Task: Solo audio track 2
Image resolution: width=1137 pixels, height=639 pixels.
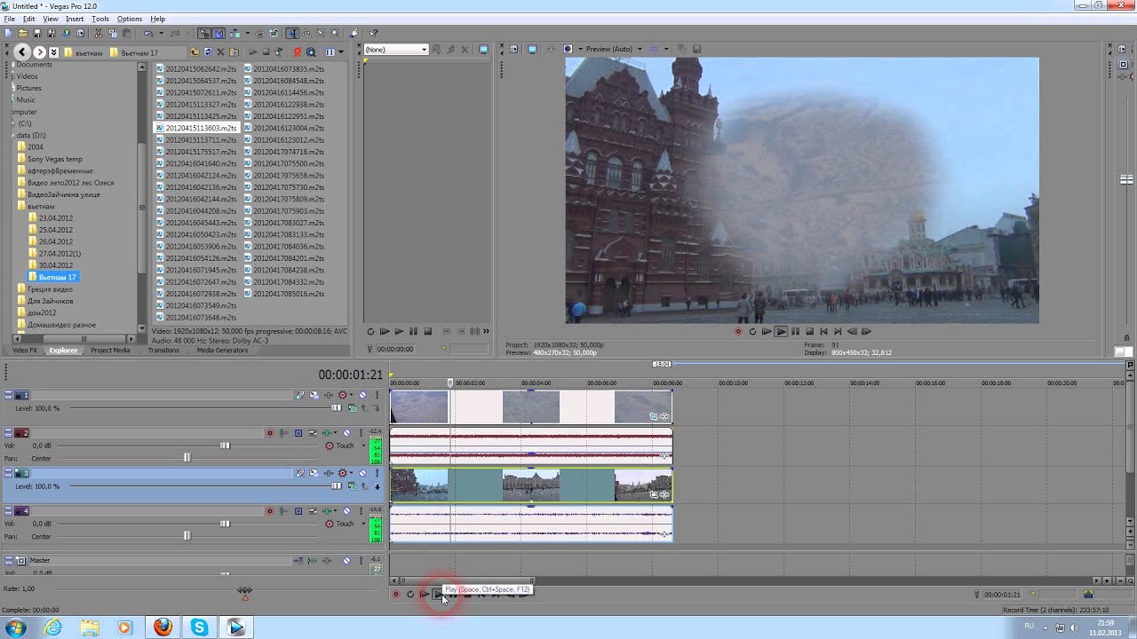Action: 361,433
